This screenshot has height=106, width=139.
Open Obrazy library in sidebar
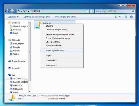pyautogui.click(x=15, y=51)
